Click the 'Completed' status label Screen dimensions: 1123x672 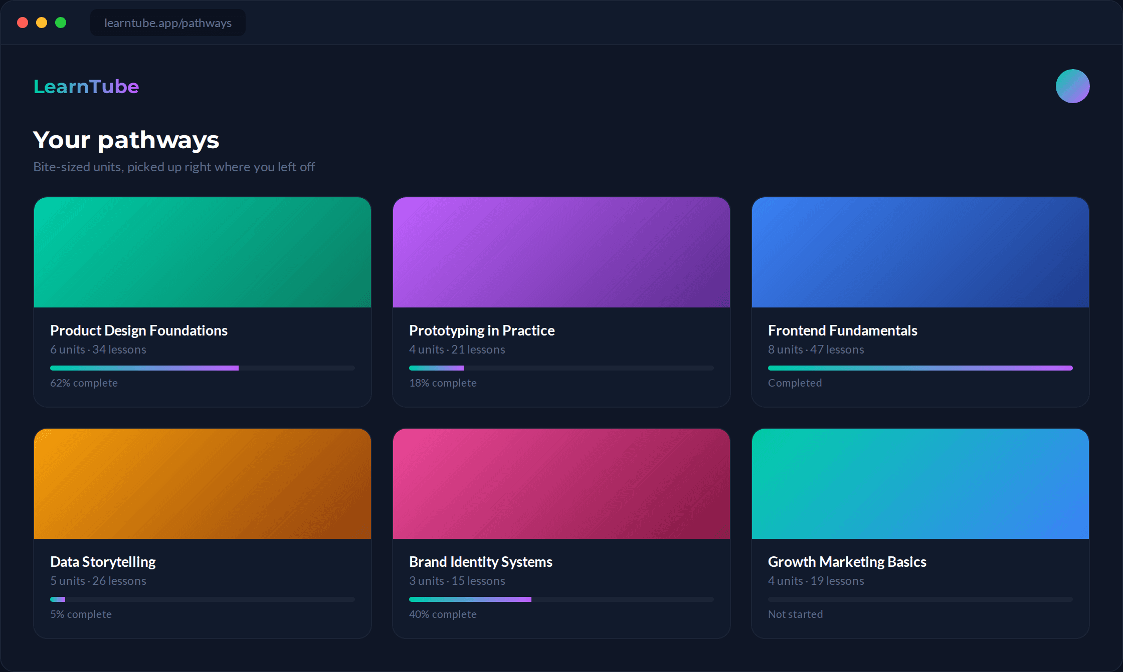(x=795, y=383)
